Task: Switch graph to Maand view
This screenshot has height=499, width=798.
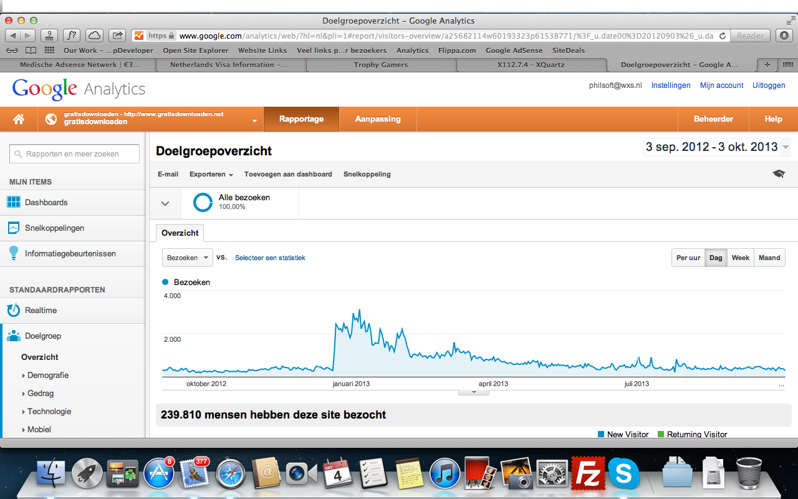Action: 769,258
